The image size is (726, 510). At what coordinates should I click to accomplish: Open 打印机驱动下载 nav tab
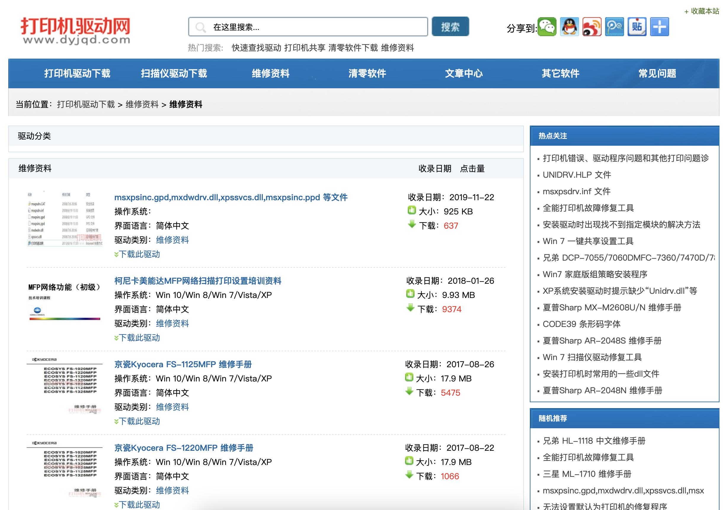click(x=77, y=73)
